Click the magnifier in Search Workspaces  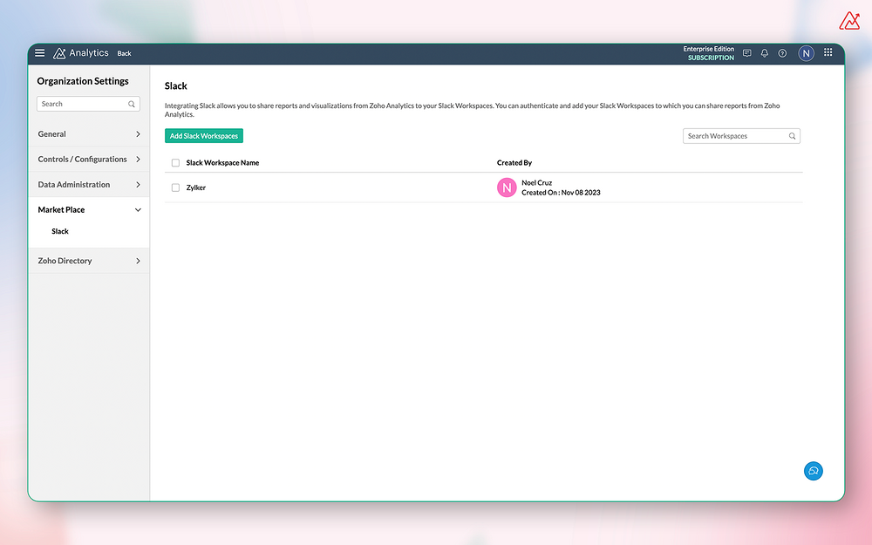(792, 136)
